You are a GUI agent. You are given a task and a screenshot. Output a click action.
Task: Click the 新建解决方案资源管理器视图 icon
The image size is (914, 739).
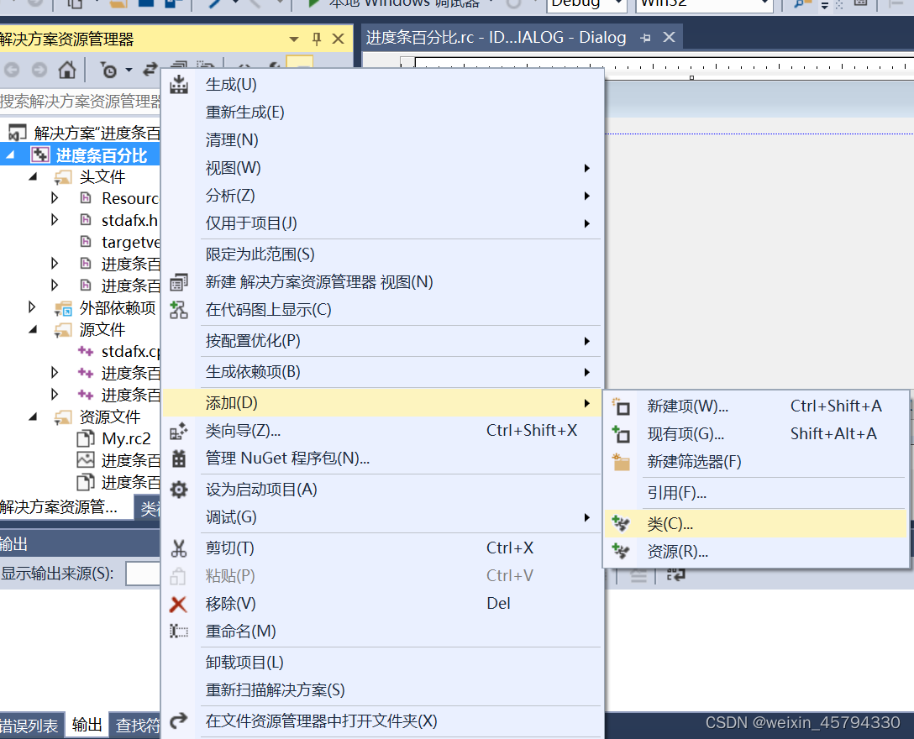click(179, 281)
